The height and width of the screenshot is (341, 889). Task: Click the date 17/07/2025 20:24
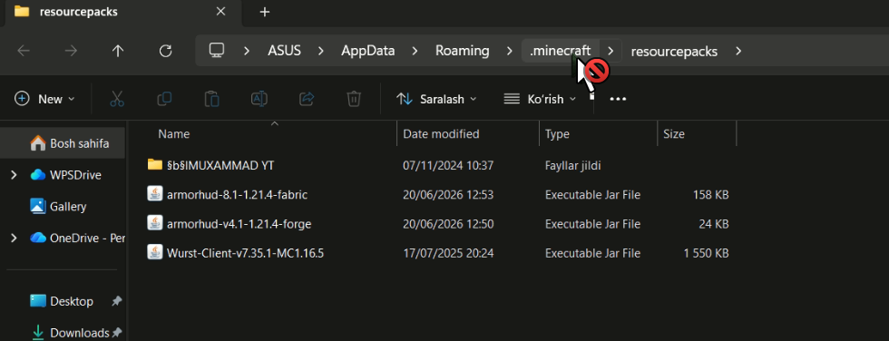coord(448,253)
